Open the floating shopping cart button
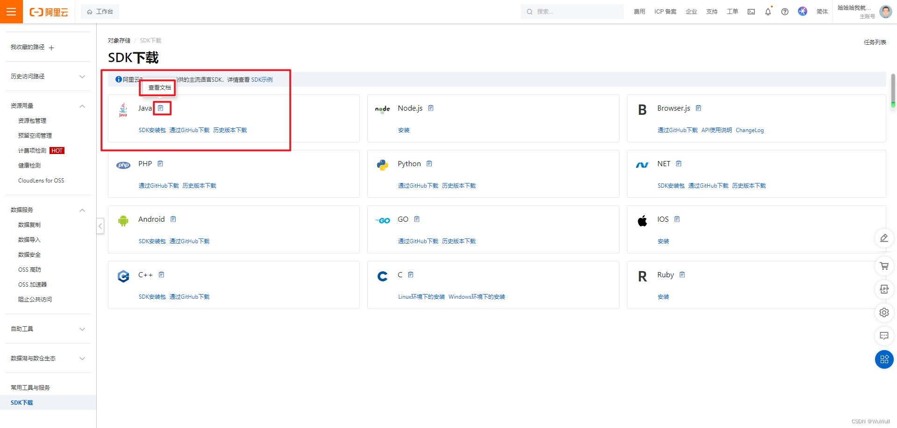This screenshot has width=897, height=428. click(884, 266)
